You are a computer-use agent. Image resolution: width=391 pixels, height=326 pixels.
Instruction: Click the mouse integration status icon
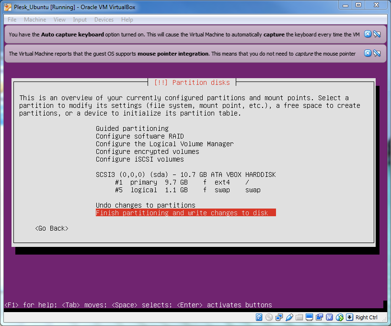pyautogui.click(x=340, y=317)
